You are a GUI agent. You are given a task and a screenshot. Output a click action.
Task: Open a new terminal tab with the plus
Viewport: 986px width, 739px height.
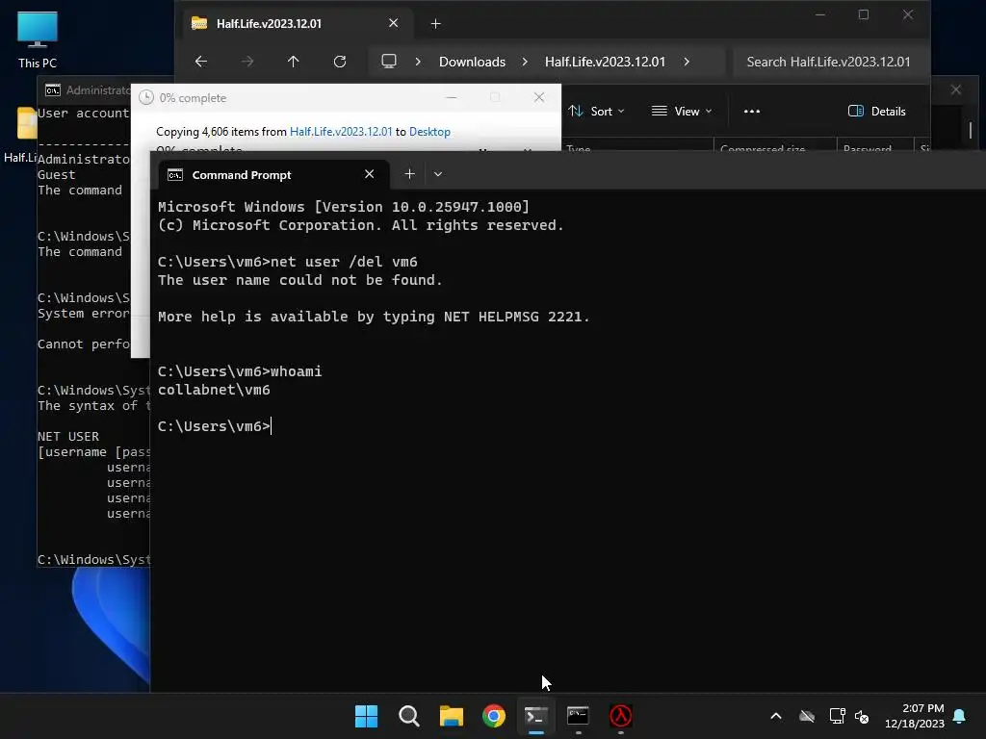click(x=409, y=174)
